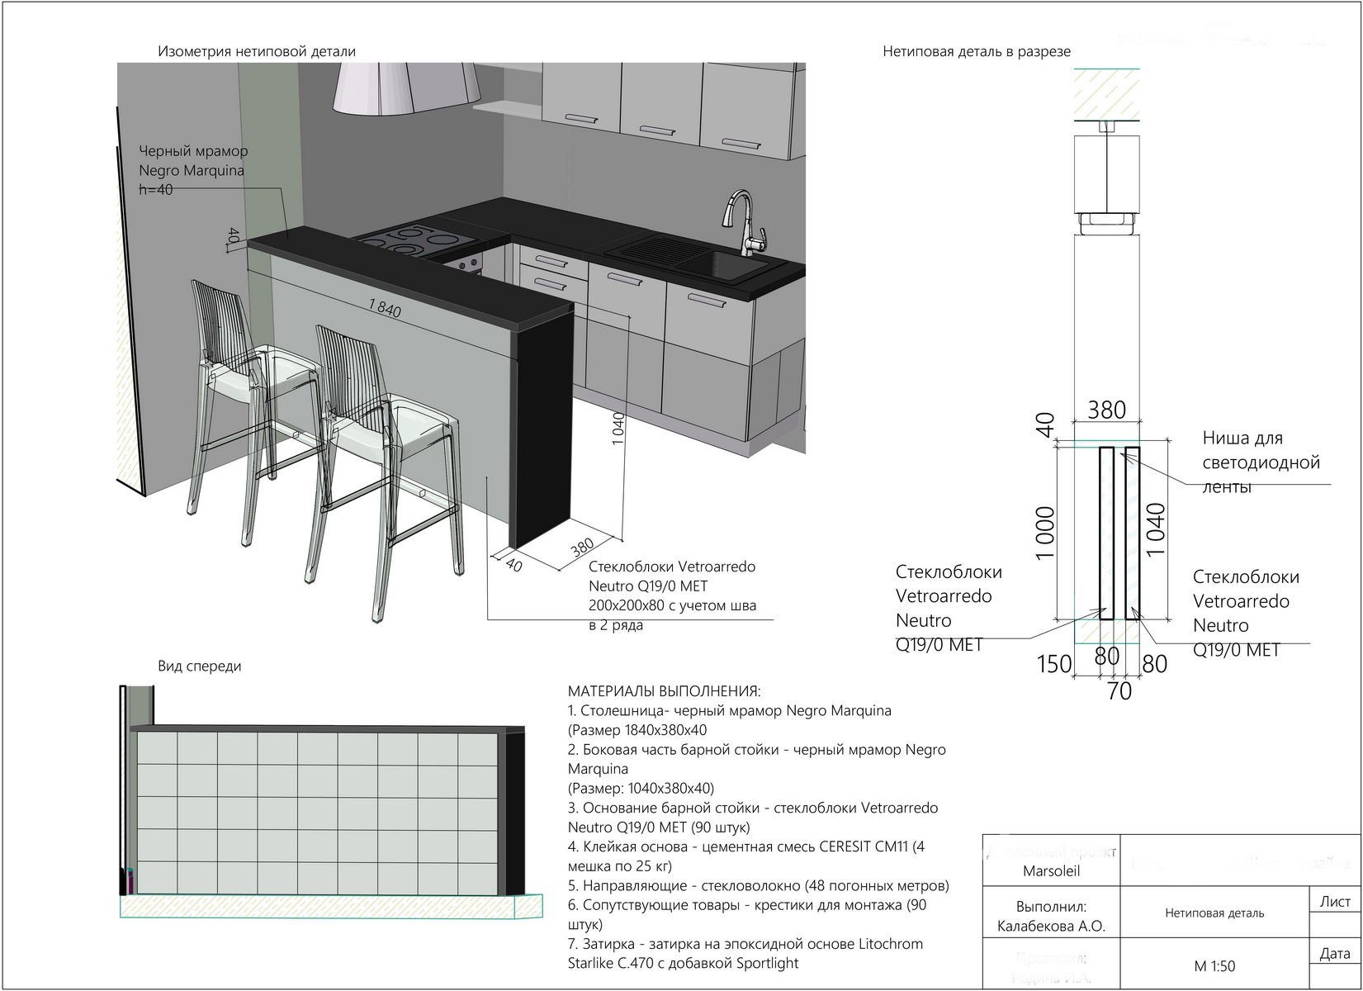Click the 'Черный мрамор Negro Marquina' callout
The image size is (1363, 991).
(x=192, y=161)
